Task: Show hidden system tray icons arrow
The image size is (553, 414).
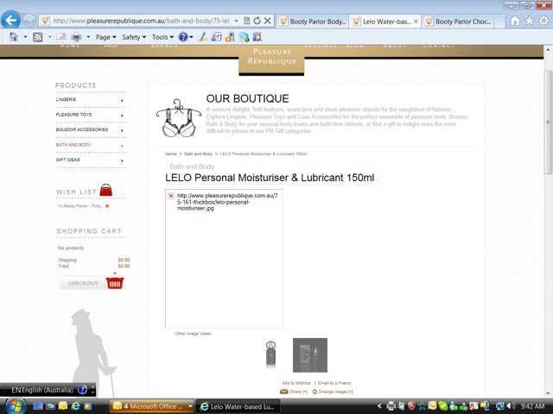Action: pyautogui.click(x=379, y=406)
